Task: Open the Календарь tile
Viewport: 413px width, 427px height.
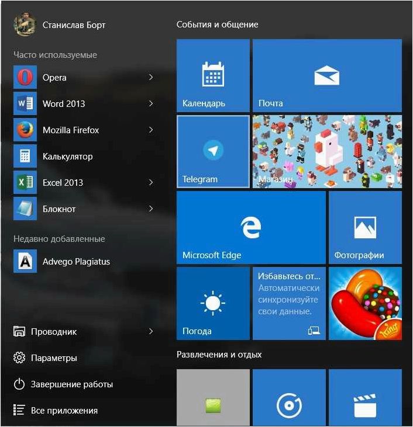Action: 213,75
